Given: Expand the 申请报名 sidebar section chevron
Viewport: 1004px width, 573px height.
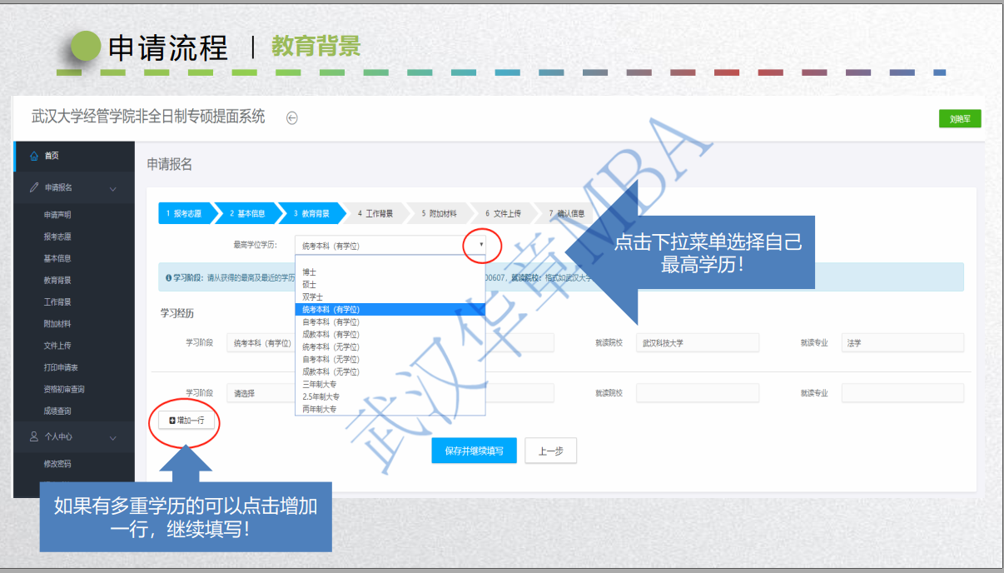Looking at the screenshot, I should tap(113, 188).
